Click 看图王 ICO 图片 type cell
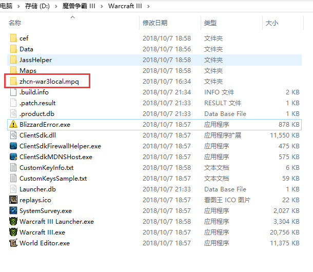Screen dimensions: 313x272 point(227,200)
